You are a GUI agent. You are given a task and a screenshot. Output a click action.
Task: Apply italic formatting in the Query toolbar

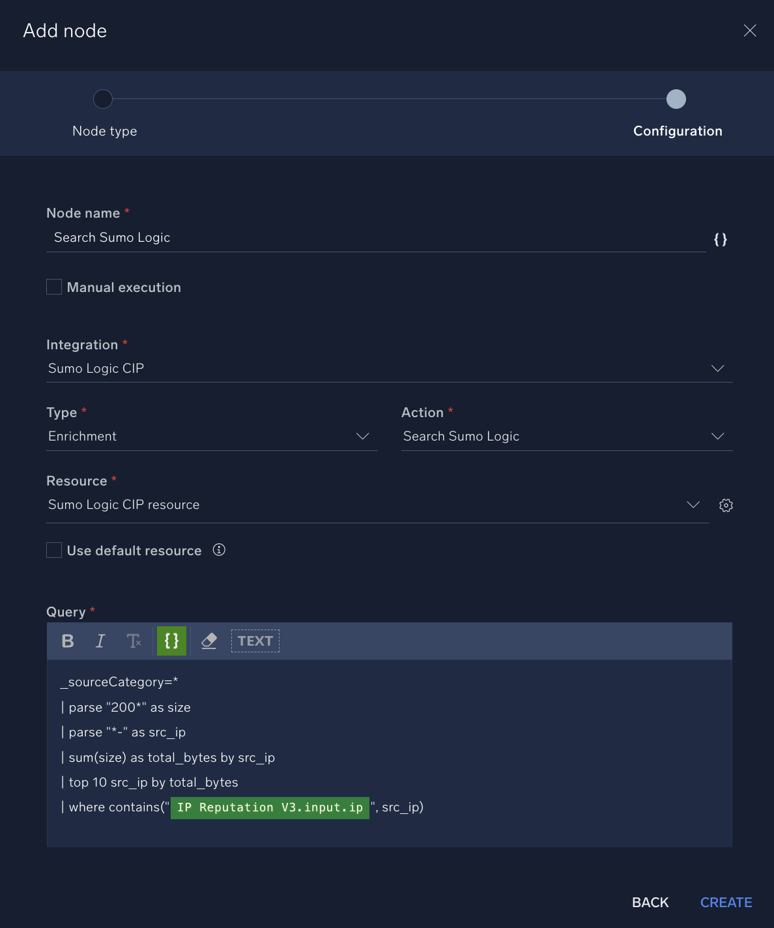pos(100,641)
